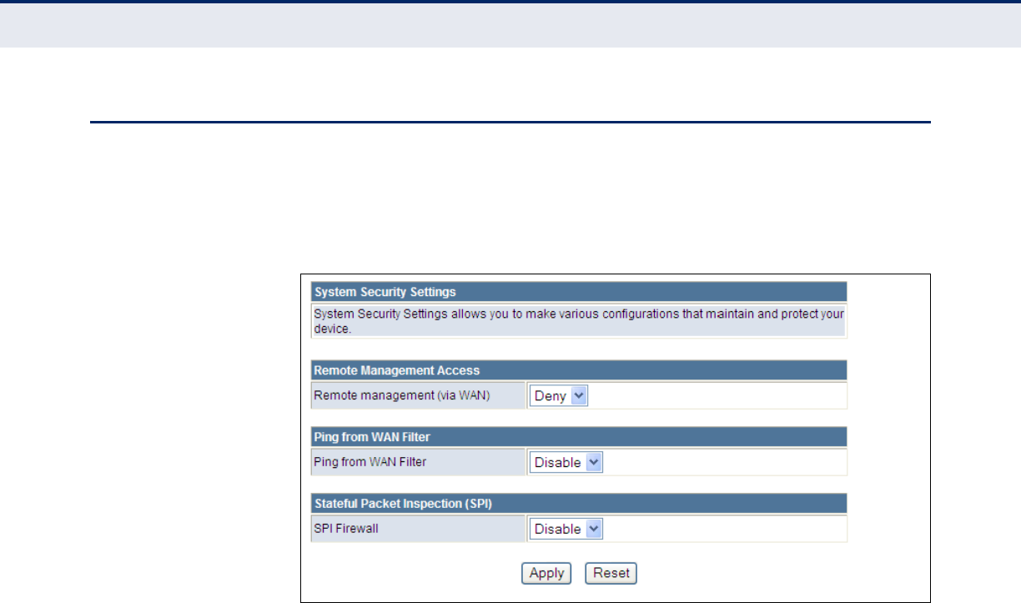This screenshot has height=603, width=1021.
Task: Click the 'Stateful Packet Inspection (SPI)' header
Action: (x=579, y=503)
